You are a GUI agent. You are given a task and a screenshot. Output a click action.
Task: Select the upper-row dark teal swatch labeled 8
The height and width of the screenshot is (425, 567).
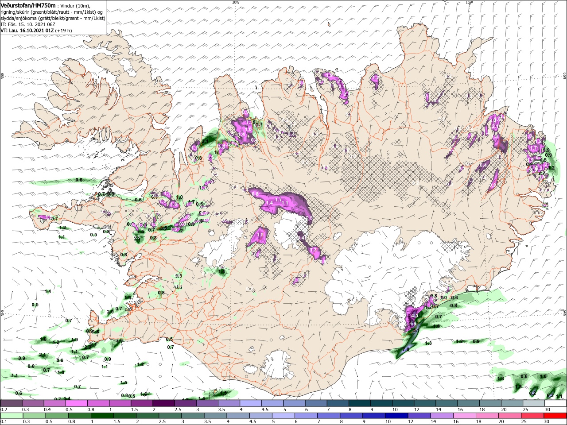360,403
